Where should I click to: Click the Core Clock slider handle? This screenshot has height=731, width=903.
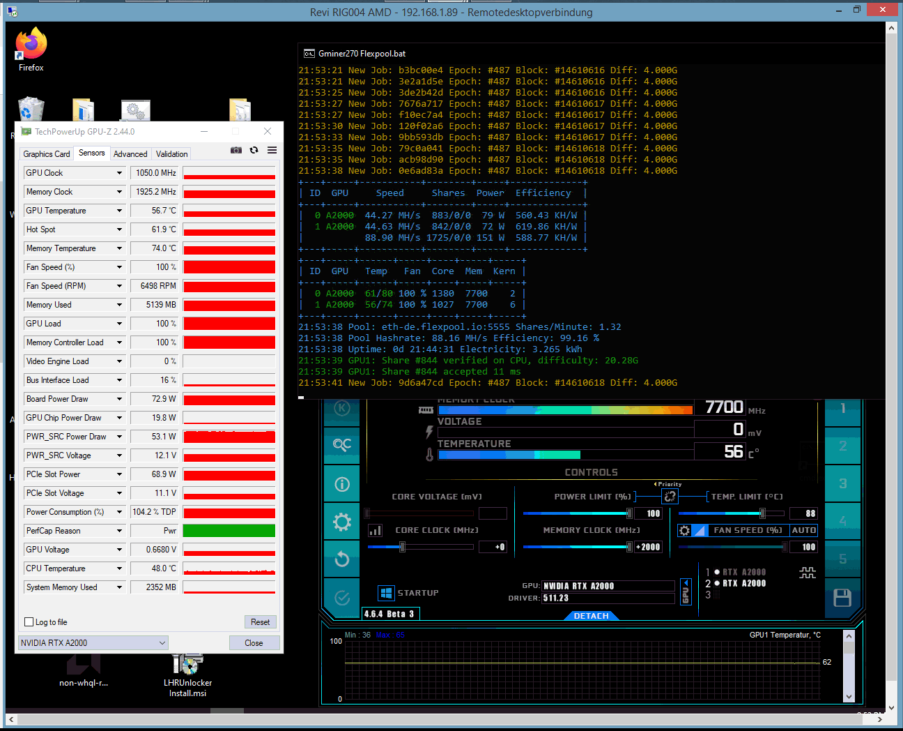pyautogui.click(x=402, y=547)
